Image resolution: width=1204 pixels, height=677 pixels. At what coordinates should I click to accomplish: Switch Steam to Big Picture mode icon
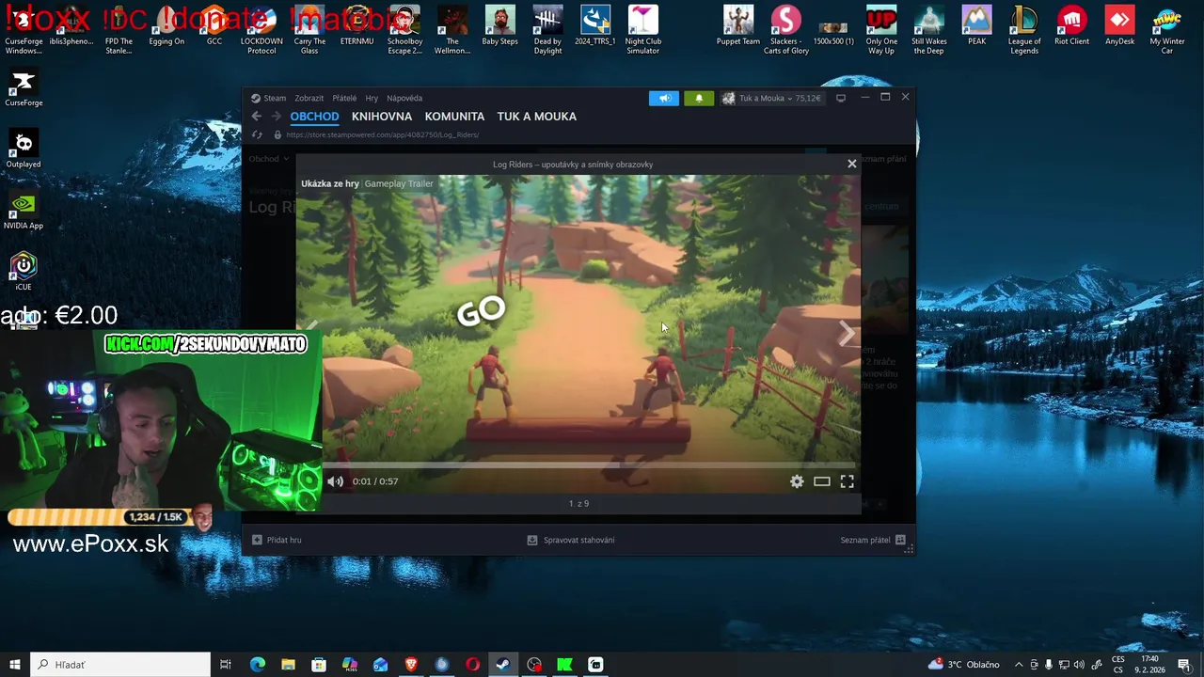click(x=841, y=98)
